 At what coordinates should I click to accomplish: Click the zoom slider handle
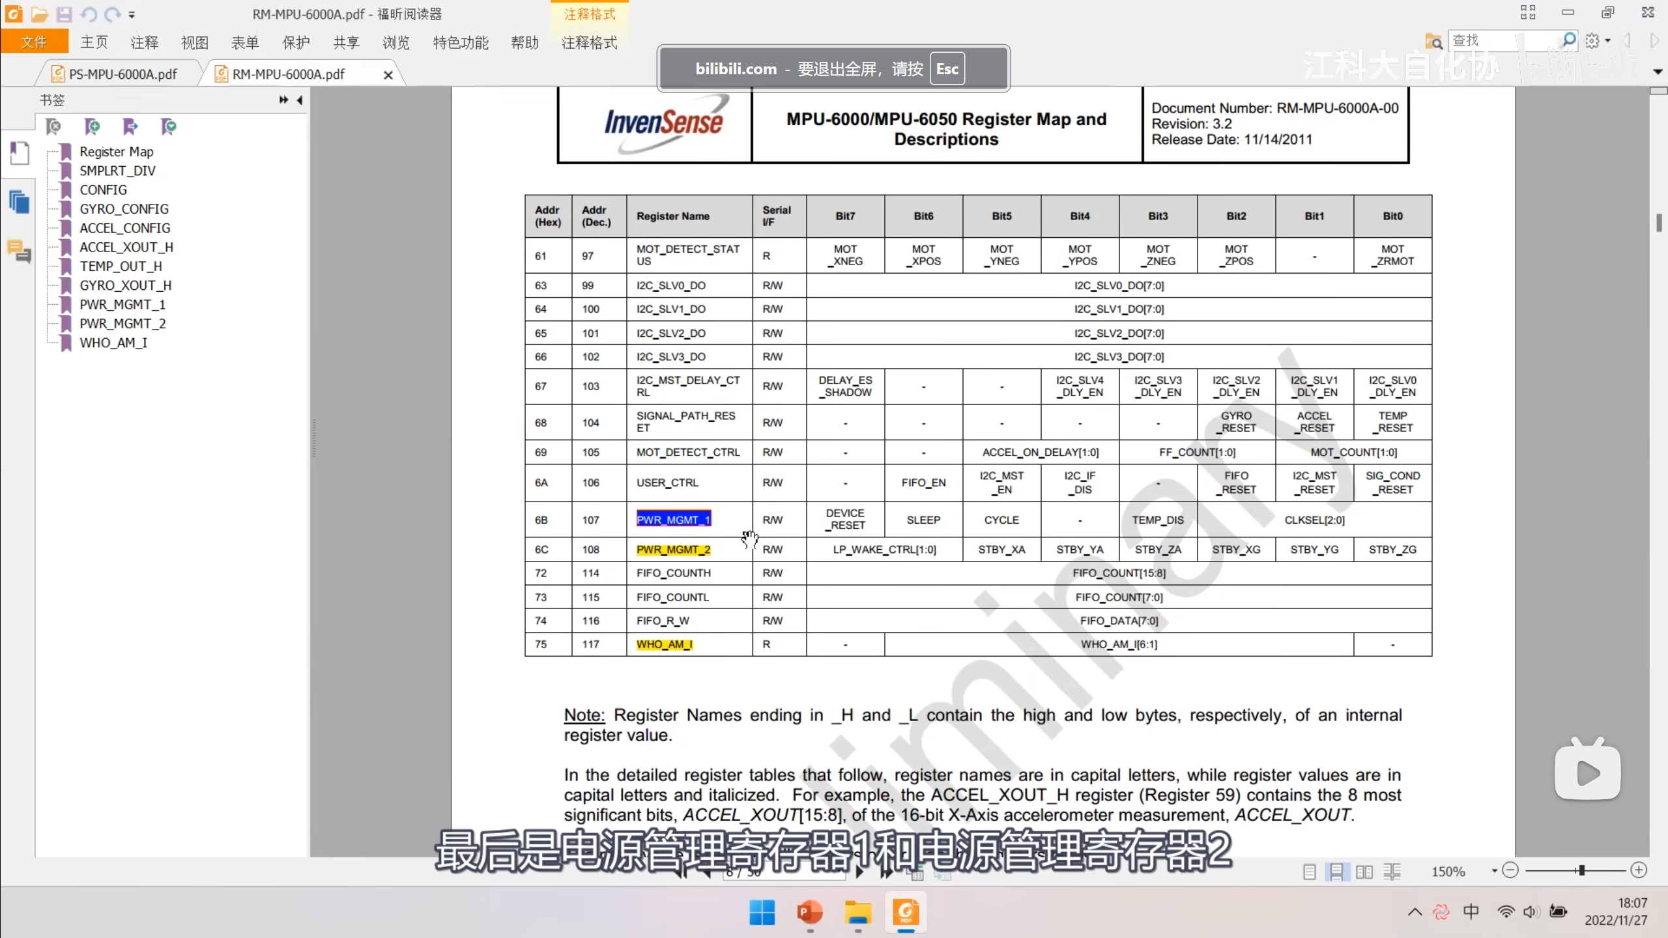[1581, 870]
